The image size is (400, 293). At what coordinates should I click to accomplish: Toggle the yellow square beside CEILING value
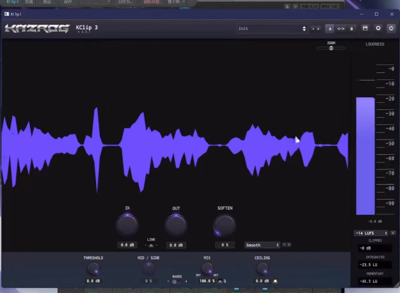275,281
